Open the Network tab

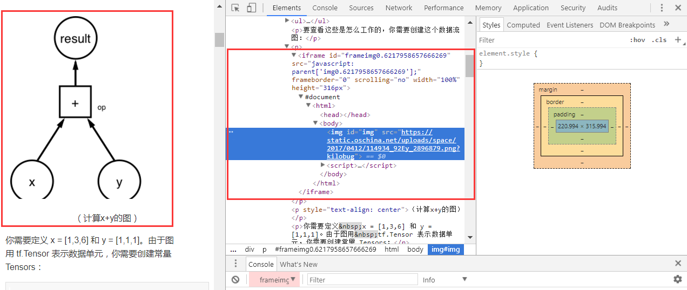point(399,8)
